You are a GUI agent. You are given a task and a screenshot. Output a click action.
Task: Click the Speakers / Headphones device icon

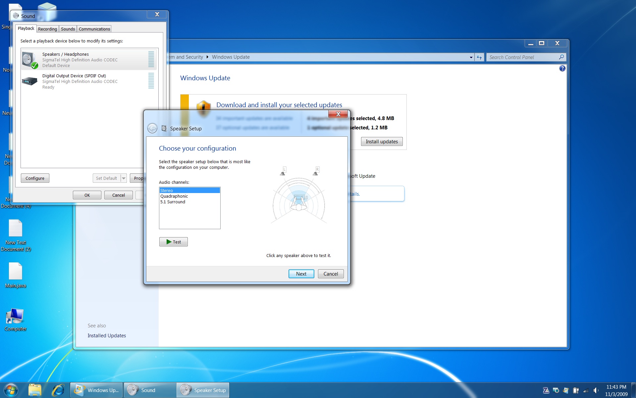(x=30, y=60)
